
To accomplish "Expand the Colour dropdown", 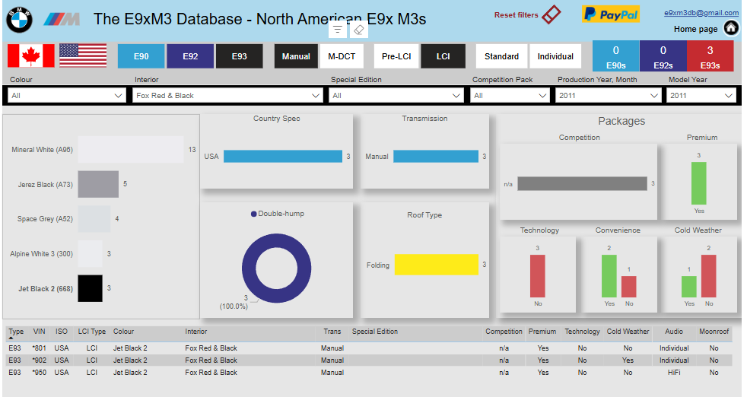I will click(x=67, y=95).
